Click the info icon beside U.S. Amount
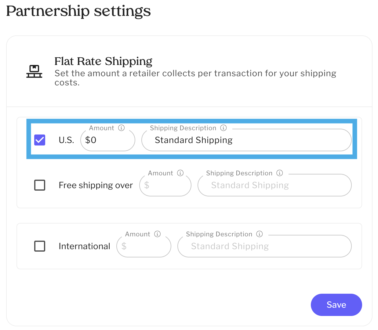The width and height of the screenshot is (378, 330). tap(122, 128)
